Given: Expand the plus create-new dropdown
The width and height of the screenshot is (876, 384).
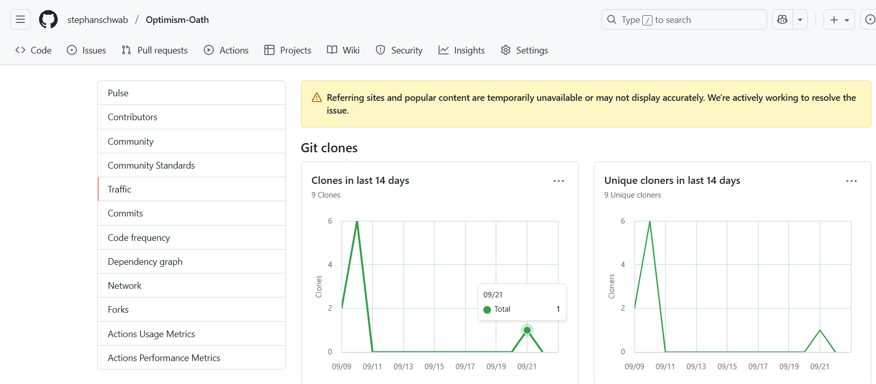Looking at the screenshot, I should click(839, 20).
